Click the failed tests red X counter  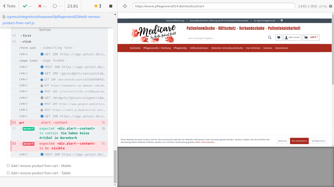(42, 6)
